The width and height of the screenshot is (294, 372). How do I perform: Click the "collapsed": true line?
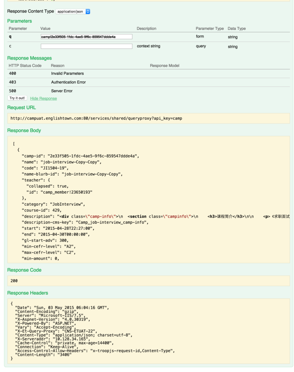point(47,186)
